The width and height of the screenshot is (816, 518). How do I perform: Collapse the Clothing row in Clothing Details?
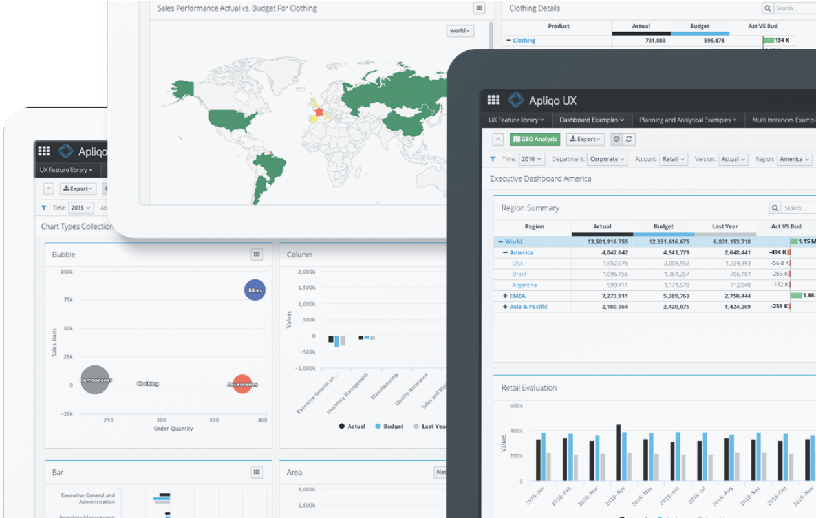click(509, 41)
